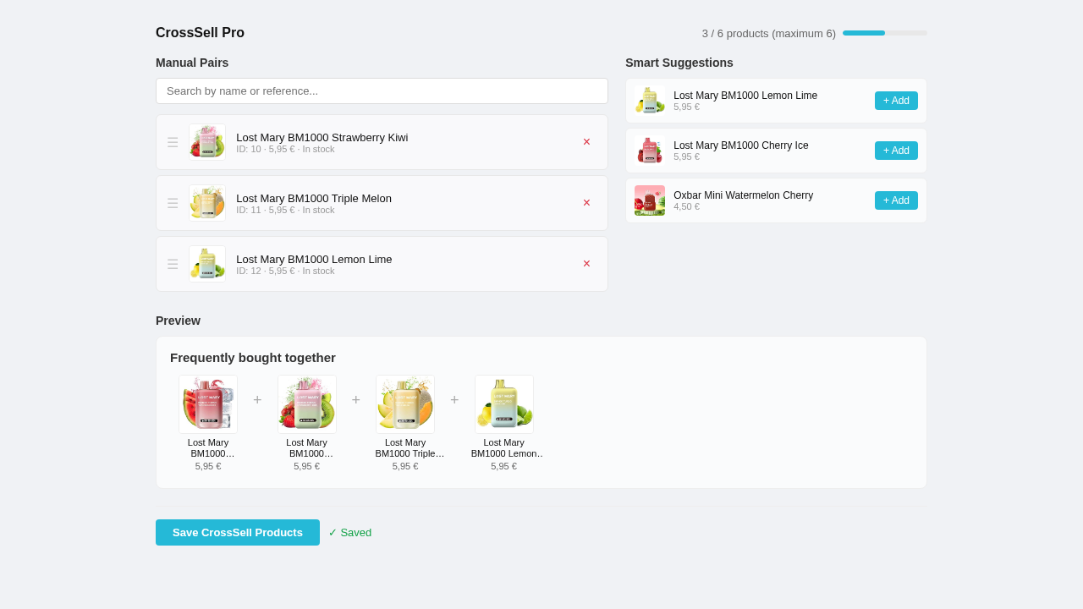Click Oxbar Mini Watermelon Cherry thumbnail
This screenshot has height=609, width=1083.
click(650, 200)
